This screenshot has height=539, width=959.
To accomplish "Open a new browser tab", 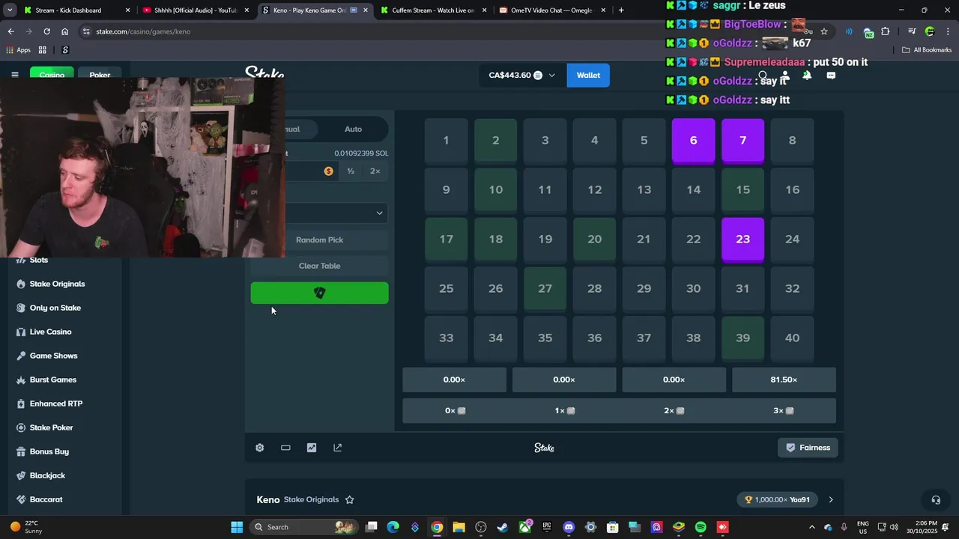I will point(621,10).
